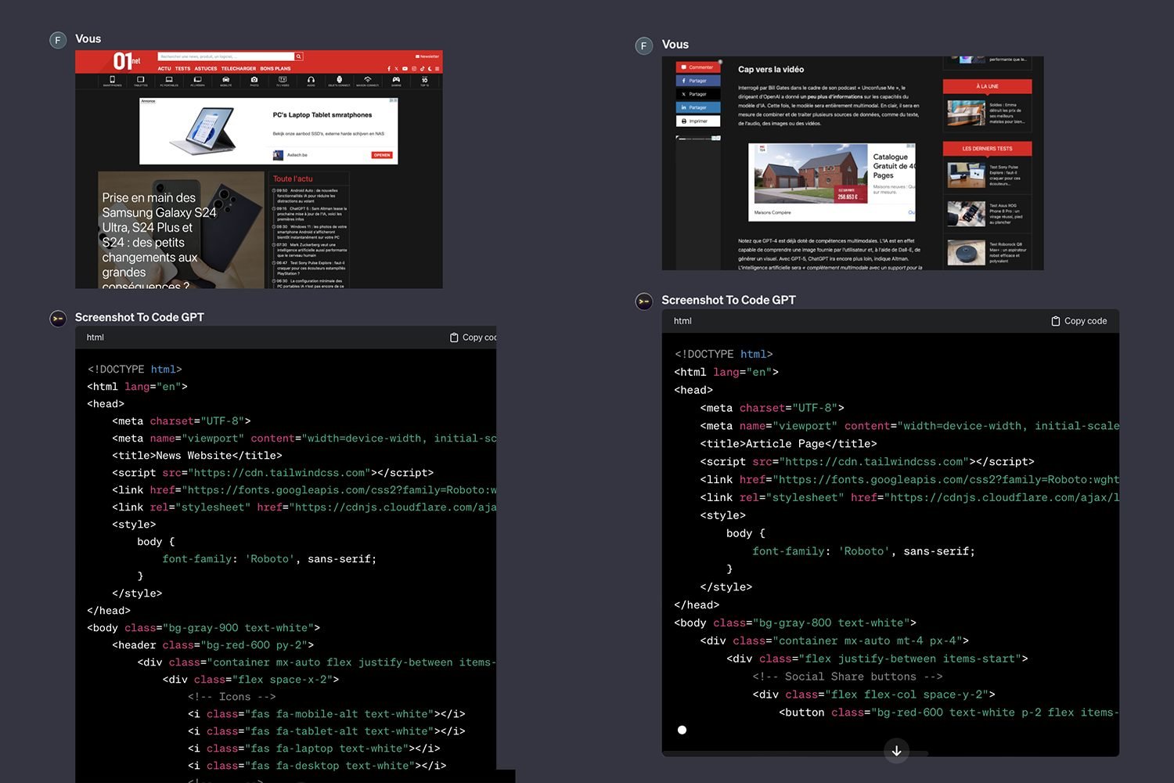Click the scroll-to-bottom arrow button
The image size is (1174, 783).
[x=896, y=750]
